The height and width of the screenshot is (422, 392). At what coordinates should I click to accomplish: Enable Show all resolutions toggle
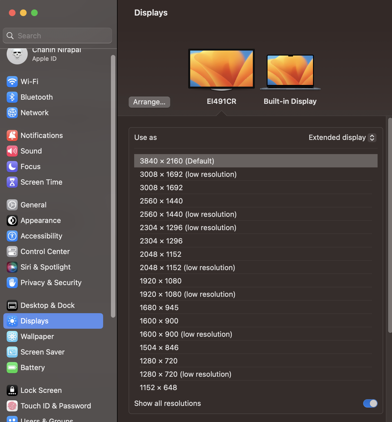370,403
